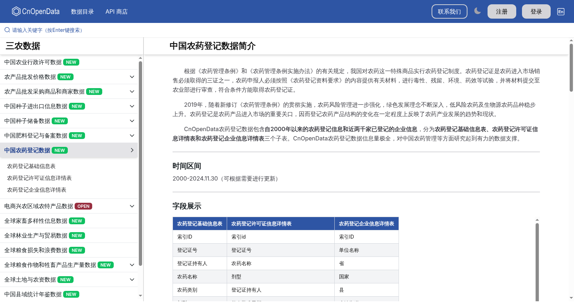Open 数据目录 menu
This screenshot has height=307, width=574.
(83, 11)
